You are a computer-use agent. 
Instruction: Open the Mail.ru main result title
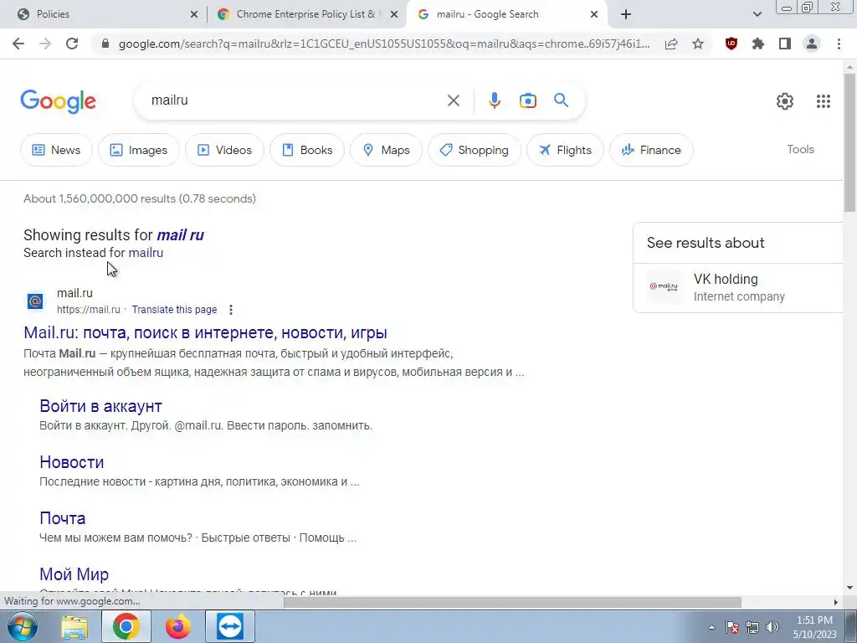(206, 332)
